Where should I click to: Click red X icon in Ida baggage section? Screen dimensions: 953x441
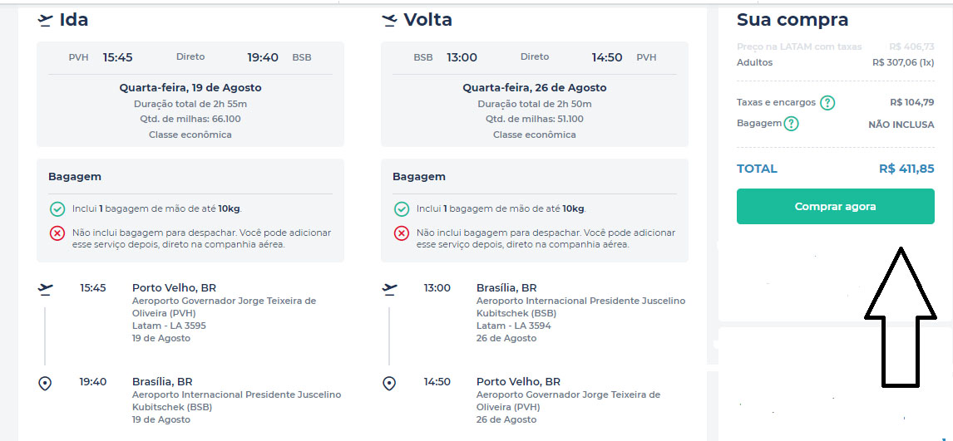(57, 233)
